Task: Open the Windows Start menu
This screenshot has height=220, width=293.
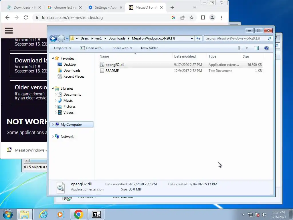Action: pyautogui.click(x=7, y=214)
